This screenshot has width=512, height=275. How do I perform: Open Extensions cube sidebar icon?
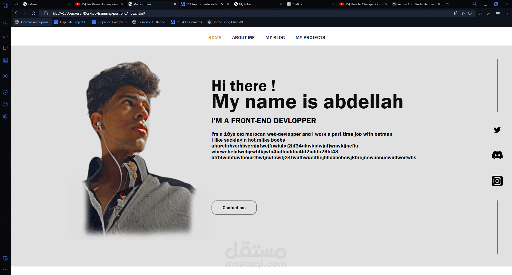pyautogui.click(x=5, y=104)
